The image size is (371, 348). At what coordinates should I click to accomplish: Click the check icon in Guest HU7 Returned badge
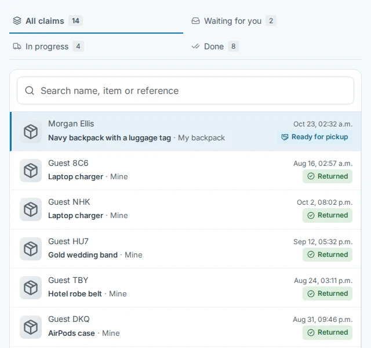[x=311, y=255]
